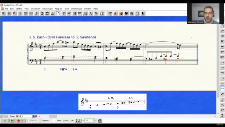The image size is (225, 127).
Task: Switch to layer 2
Action: click(3, 116)
